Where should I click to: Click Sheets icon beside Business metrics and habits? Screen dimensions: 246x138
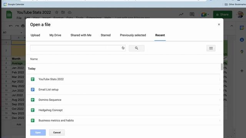pyautogui.click(x=33, y=120)
